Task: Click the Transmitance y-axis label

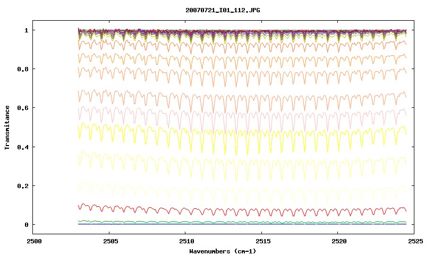Action: click(7, 127)
